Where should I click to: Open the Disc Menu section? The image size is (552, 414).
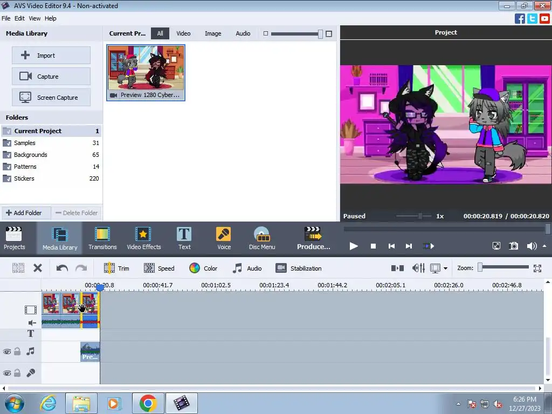262,238
